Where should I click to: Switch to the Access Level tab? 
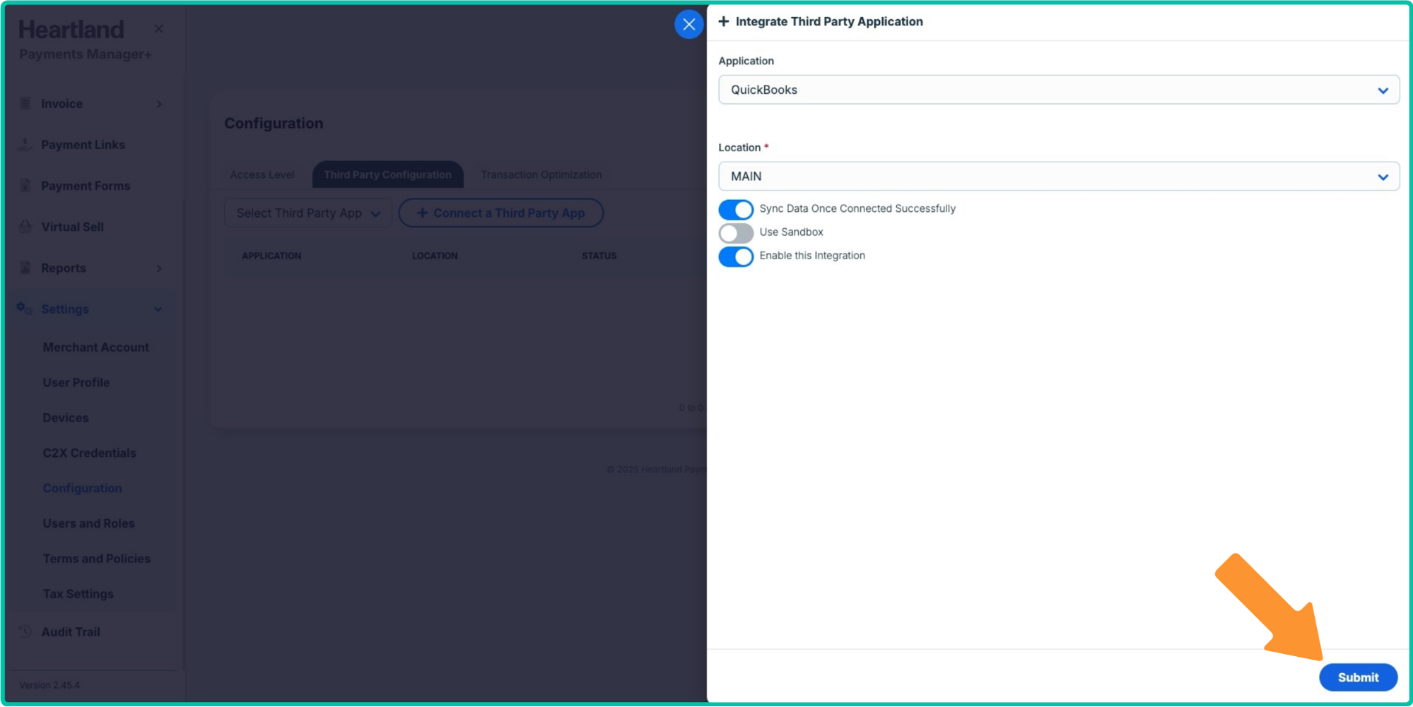coord(262,175)
